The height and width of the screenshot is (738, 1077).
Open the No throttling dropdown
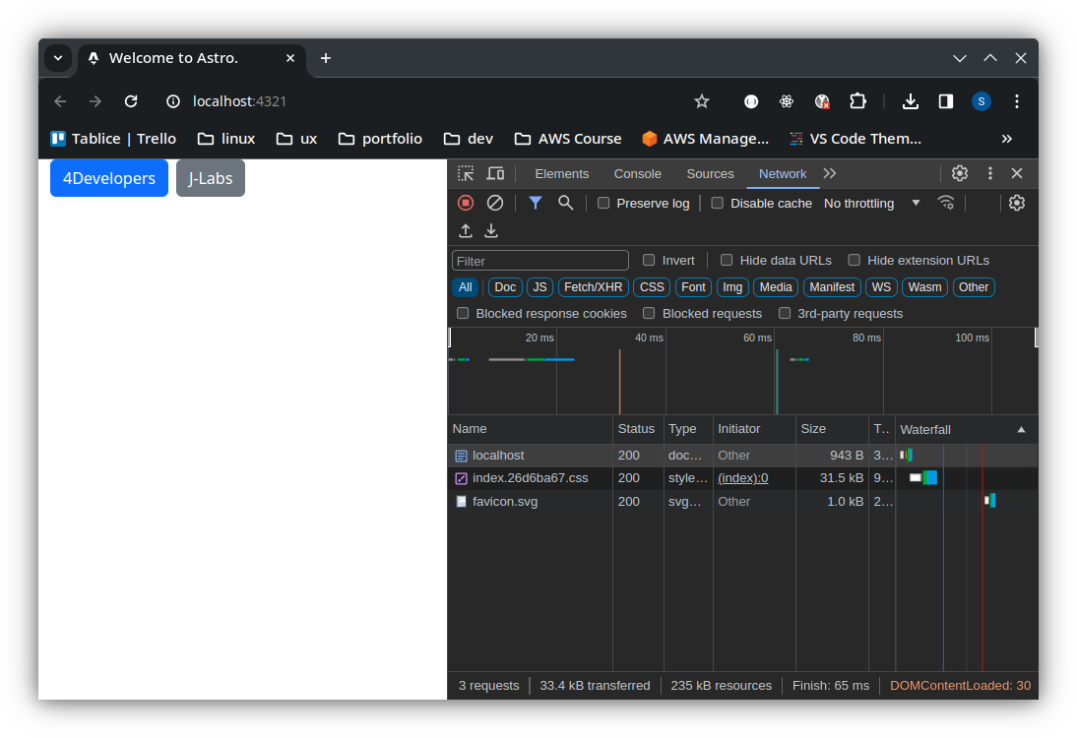(871, 204)
